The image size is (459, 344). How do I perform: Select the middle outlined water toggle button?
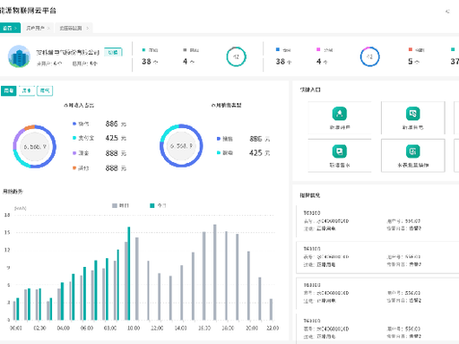(x=27, y=90)
